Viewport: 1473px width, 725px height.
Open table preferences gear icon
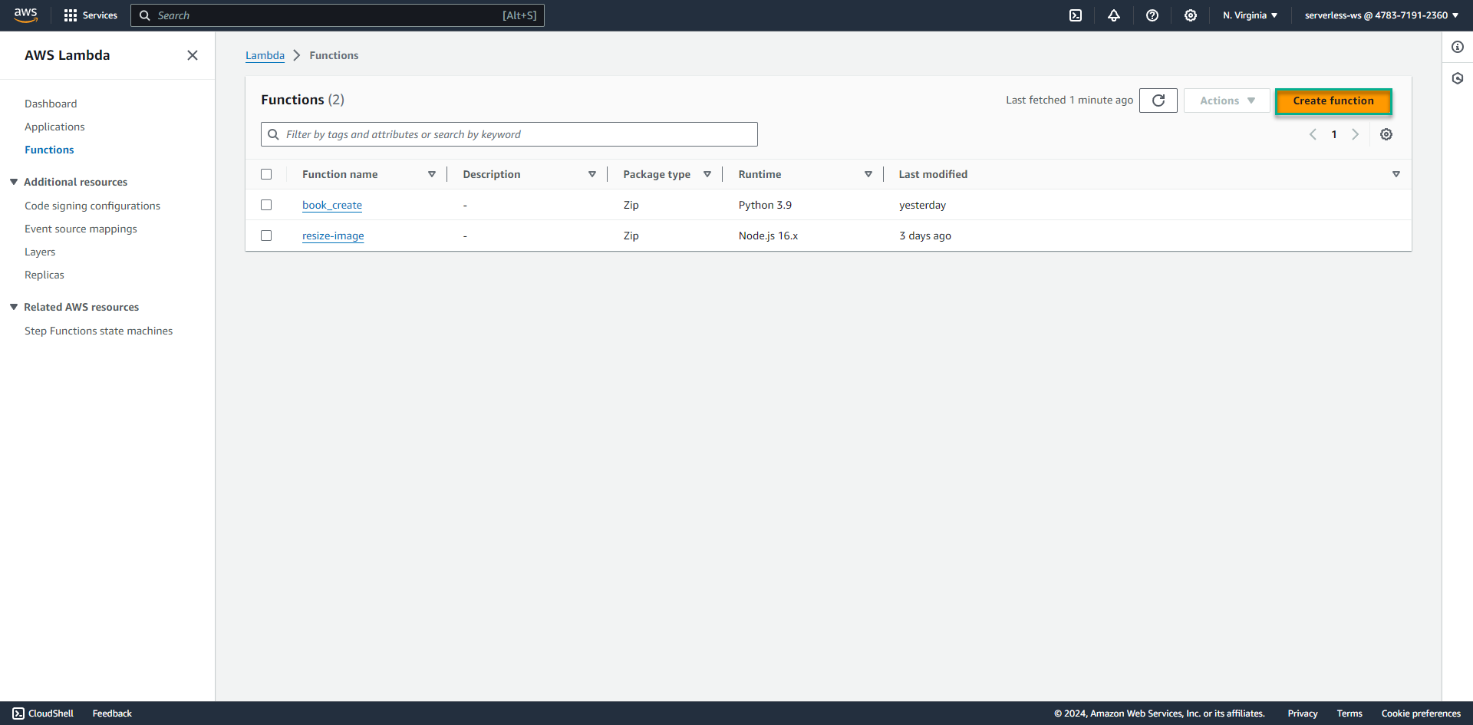1386,134
